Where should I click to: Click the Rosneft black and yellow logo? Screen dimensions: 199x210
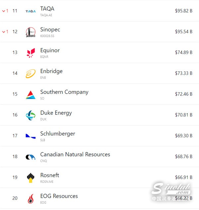click(x=31, y=178)
